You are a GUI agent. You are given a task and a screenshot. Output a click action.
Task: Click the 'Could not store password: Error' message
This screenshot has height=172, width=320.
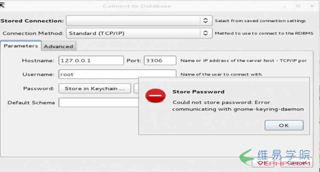tap(221, 102)
